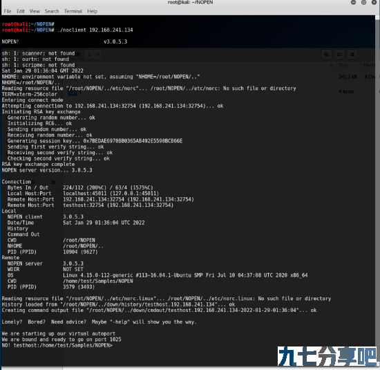The image size is (380, 370).
Task: Click '241.2 kB' size entry in file manager behind
Action: tap(348, 77)
